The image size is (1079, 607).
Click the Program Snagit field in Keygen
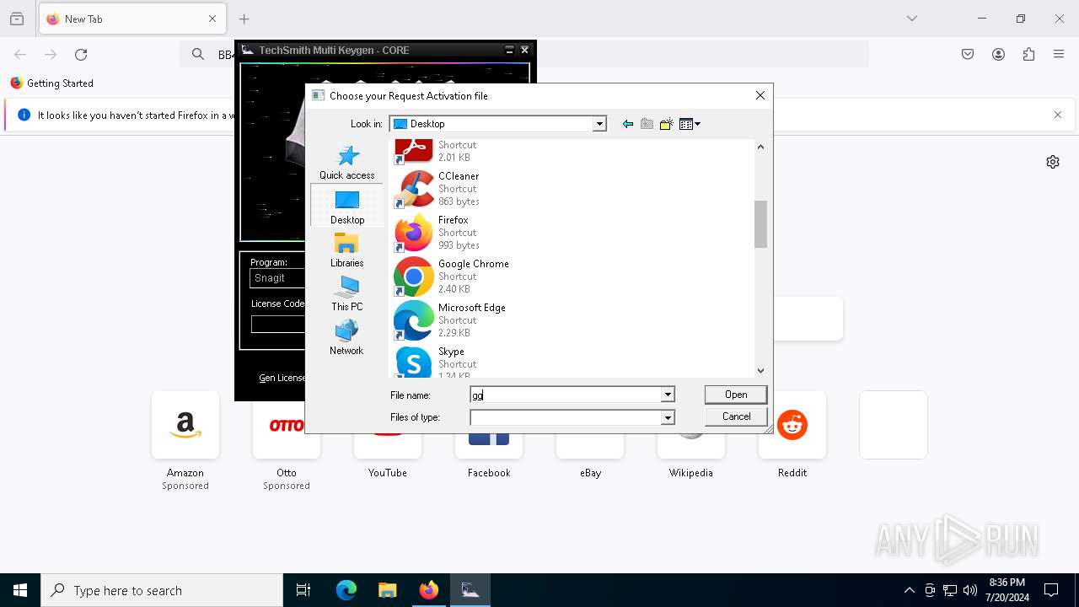tap(278, 278)
